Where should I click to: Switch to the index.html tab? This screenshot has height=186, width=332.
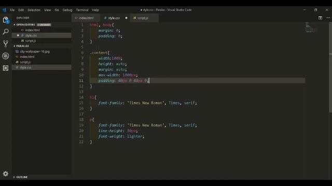click(x=86, y=18)
